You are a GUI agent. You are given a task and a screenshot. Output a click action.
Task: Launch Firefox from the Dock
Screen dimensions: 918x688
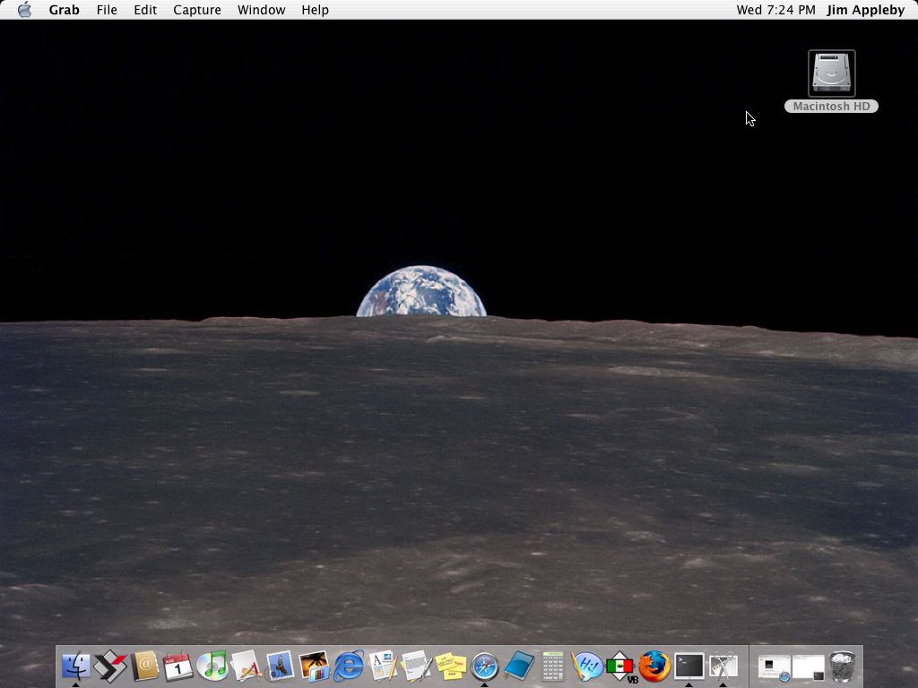pos(654,666)
